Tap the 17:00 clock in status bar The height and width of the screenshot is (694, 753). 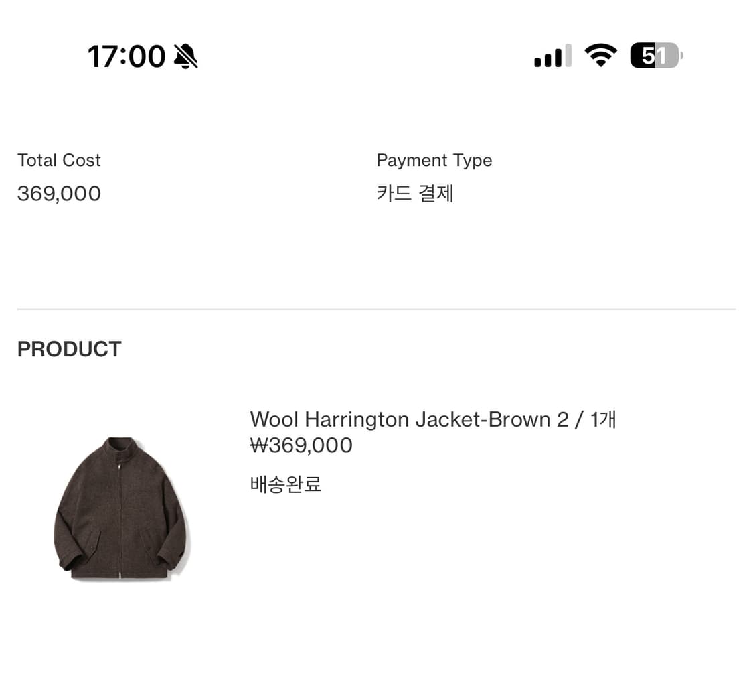click(127, 56)
